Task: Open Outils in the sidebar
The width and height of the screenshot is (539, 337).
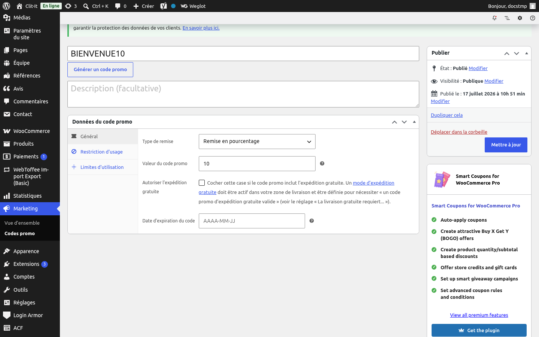Action: coord(30,290)
